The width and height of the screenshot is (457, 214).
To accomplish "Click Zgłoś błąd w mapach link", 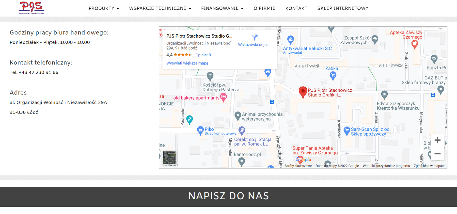I will coord(430,166).
